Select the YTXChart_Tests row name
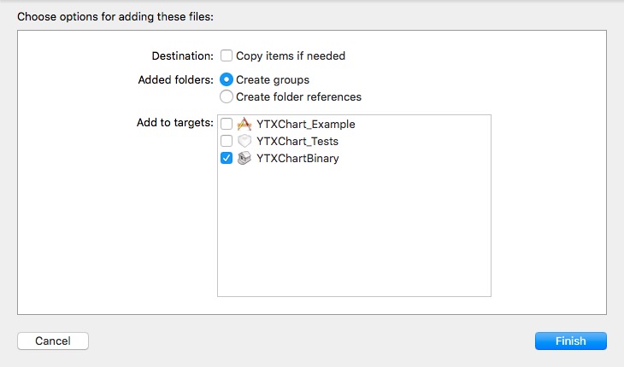Image resolution: width=624 pixels, height=367 pixels. [x=297, y=141]
